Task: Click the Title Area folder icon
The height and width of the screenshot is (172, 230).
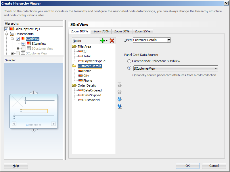Action: pyautogui.click(x=74, y=46)
